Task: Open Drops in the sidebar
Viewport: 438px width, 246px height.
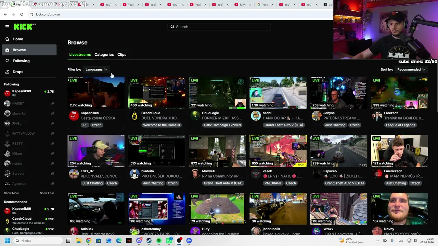Action: tap(29, 72)
